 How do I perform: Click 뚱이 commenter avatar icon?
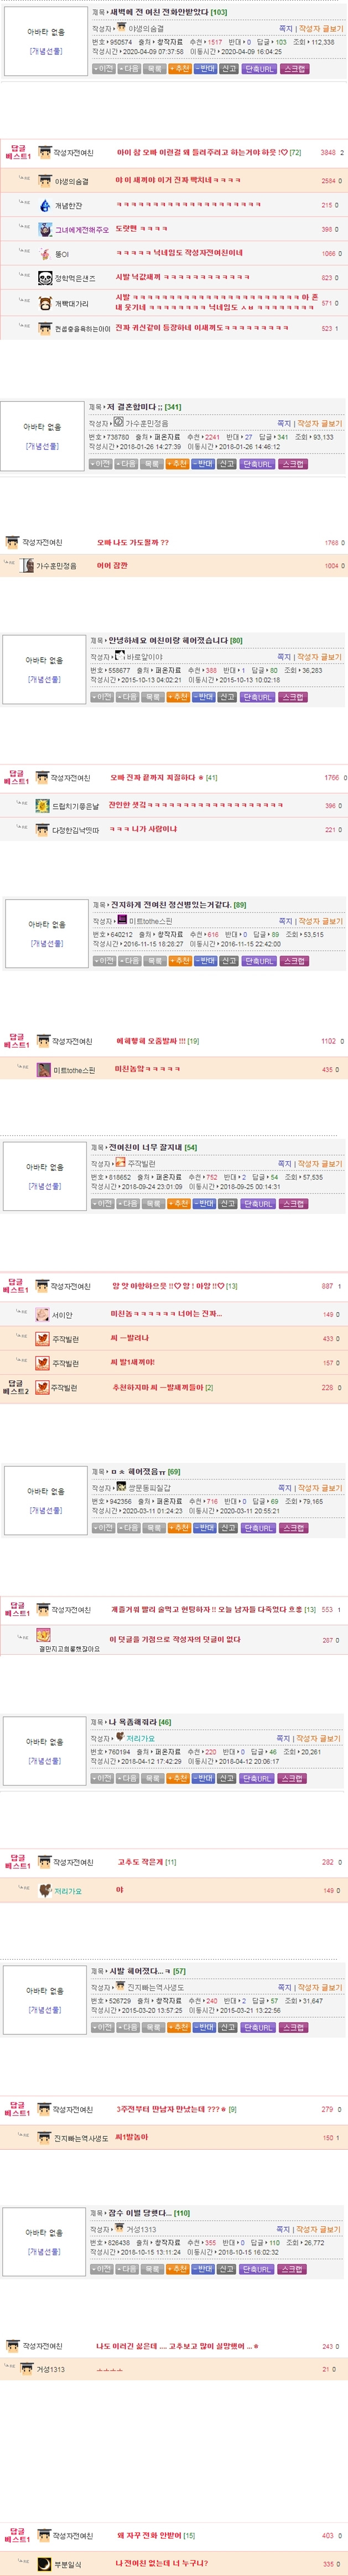45,254
